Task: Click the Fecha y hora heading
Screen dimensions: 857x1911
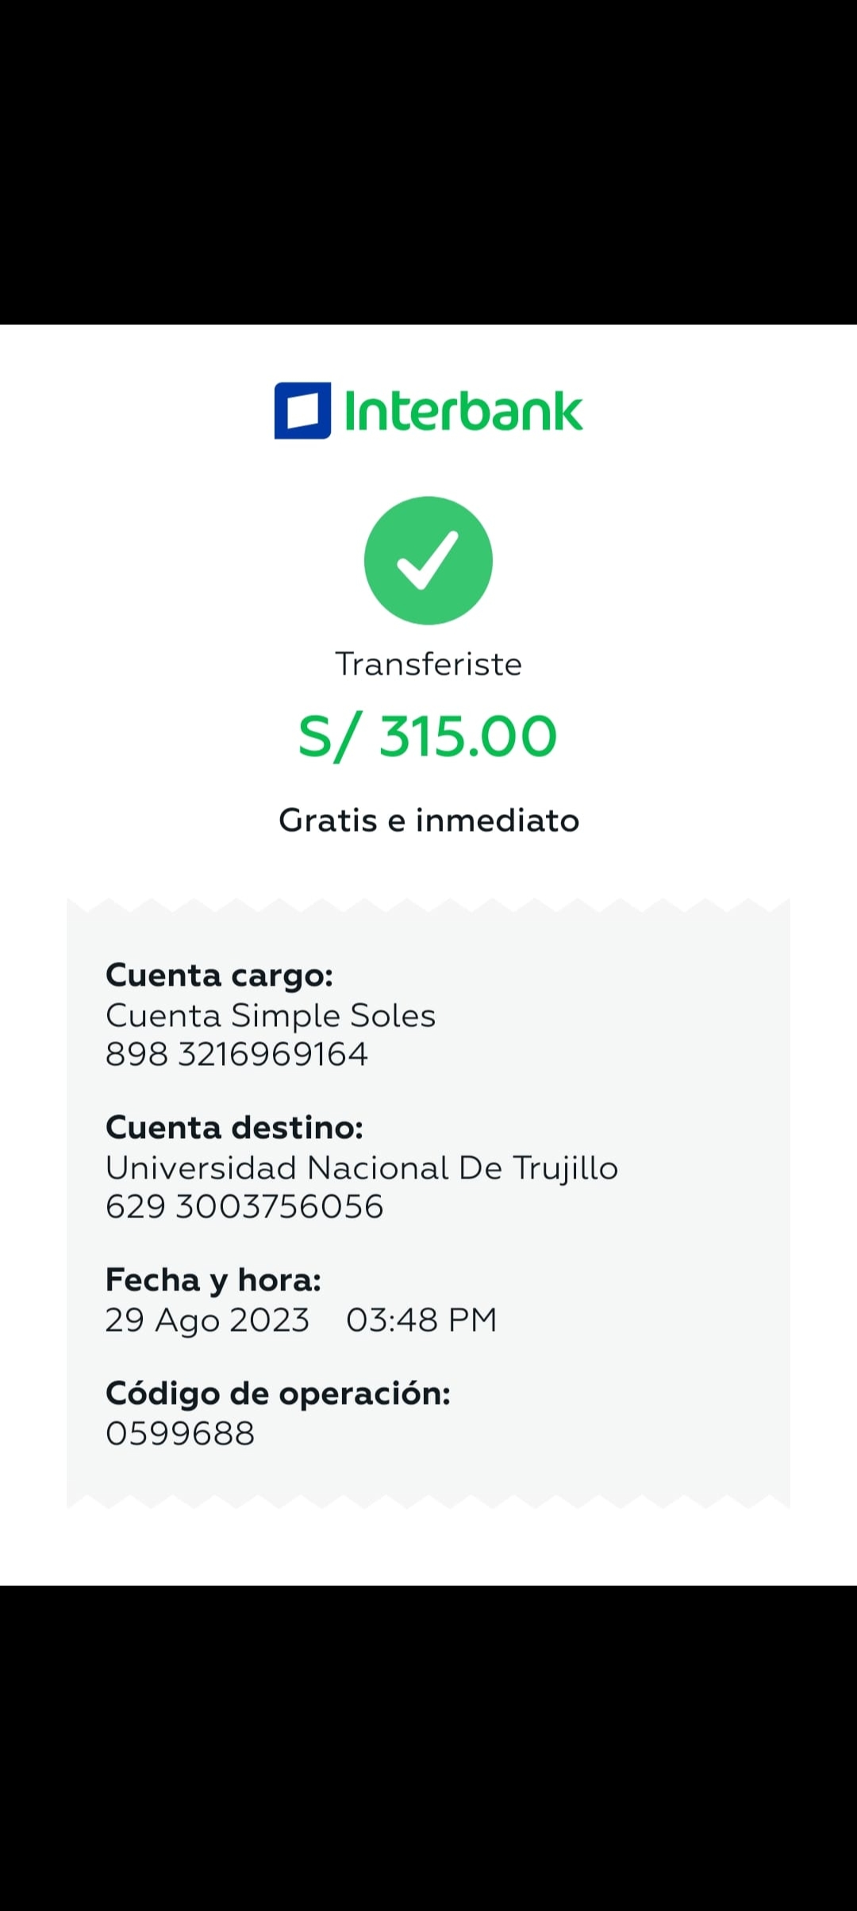Action: 213,1280
